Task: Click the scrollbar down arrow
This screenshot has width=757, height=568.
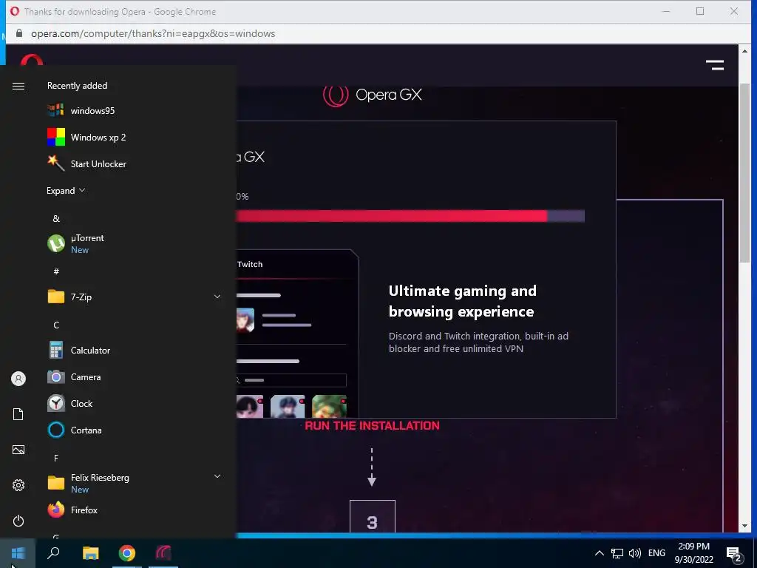Action: (744, 526)
